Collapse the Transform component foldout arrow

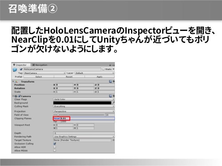pyautogui.click(x=13, y=82)
